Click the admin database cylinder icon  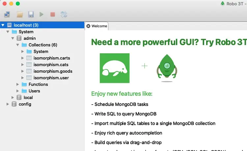coord(19,38)
